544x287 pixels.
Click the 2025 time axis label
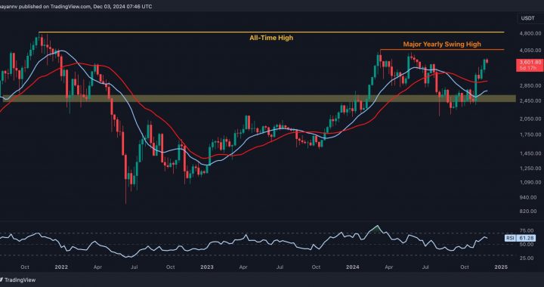501,267
